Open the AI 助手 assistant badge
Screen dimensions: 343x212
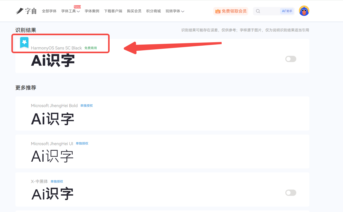pyautogui.click(x=287, y=11)
